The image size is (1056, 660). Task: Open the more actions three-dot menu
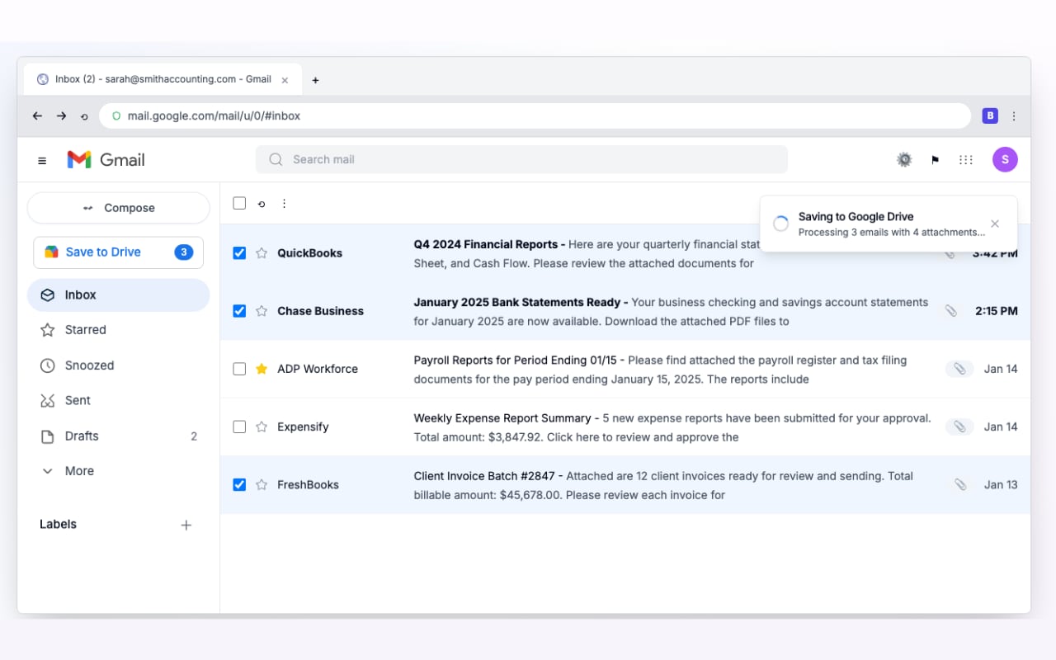tap(284, 203)
